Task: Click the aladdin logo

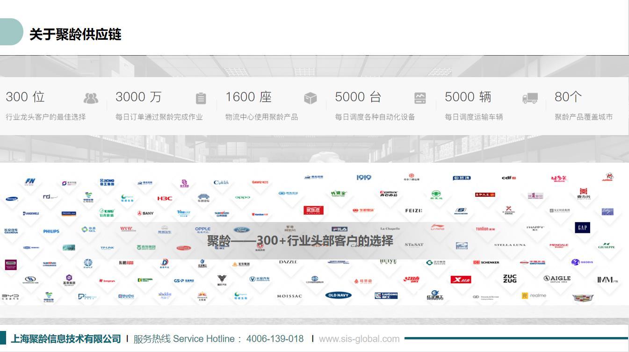Action: (165, 295)
